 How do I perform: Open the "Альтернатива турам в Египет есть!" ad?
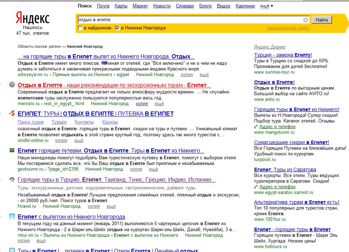pyautogui.click(x=297, y=202)
